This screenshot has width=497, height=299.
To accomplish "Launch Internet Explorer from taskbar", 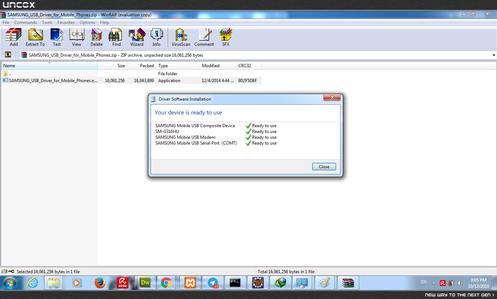I will (33, 283).
